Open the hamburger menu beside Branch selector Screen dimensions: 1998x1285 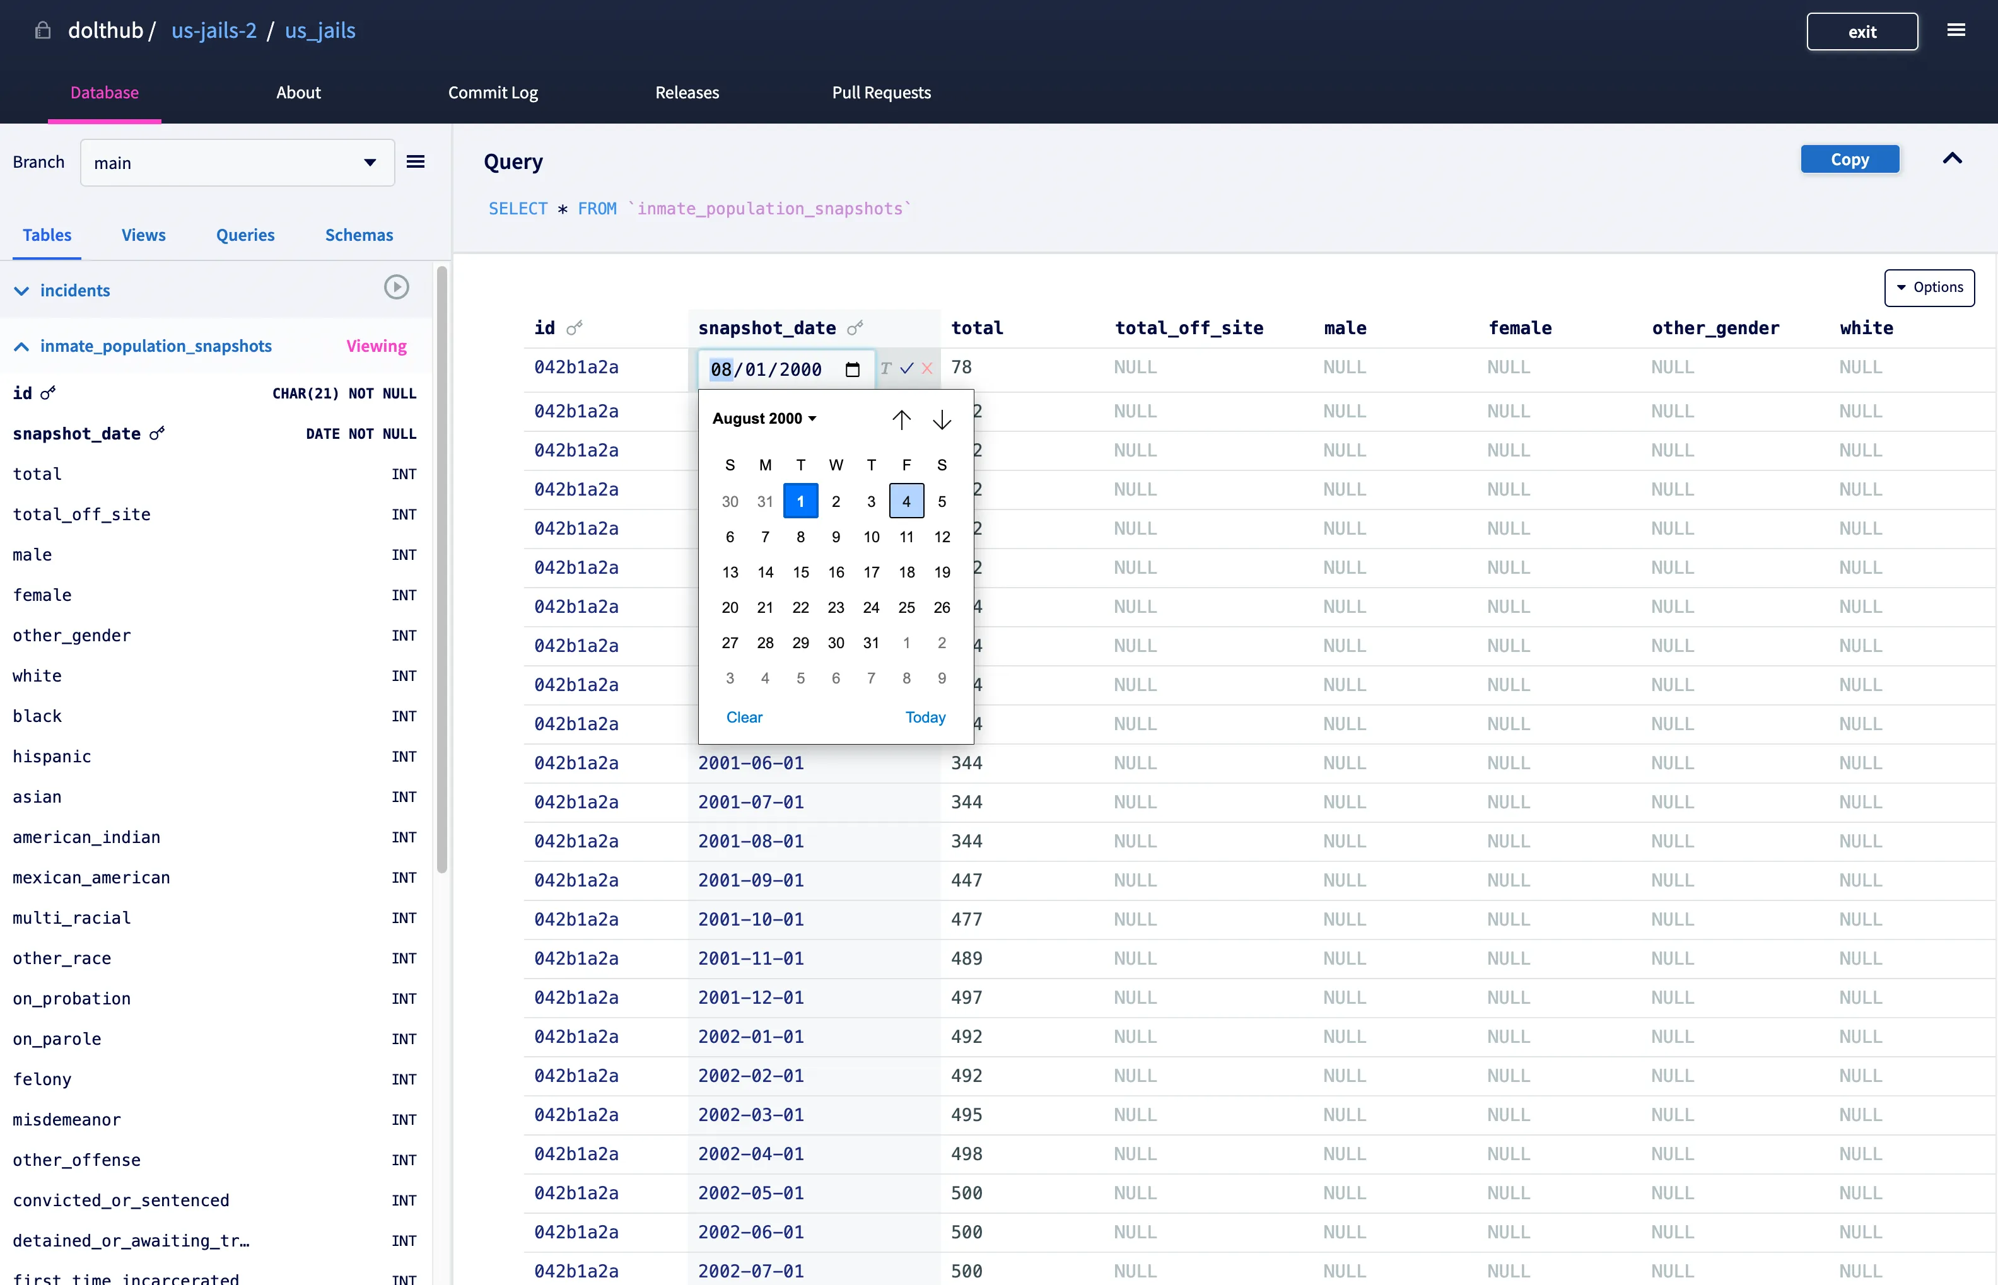416,162
